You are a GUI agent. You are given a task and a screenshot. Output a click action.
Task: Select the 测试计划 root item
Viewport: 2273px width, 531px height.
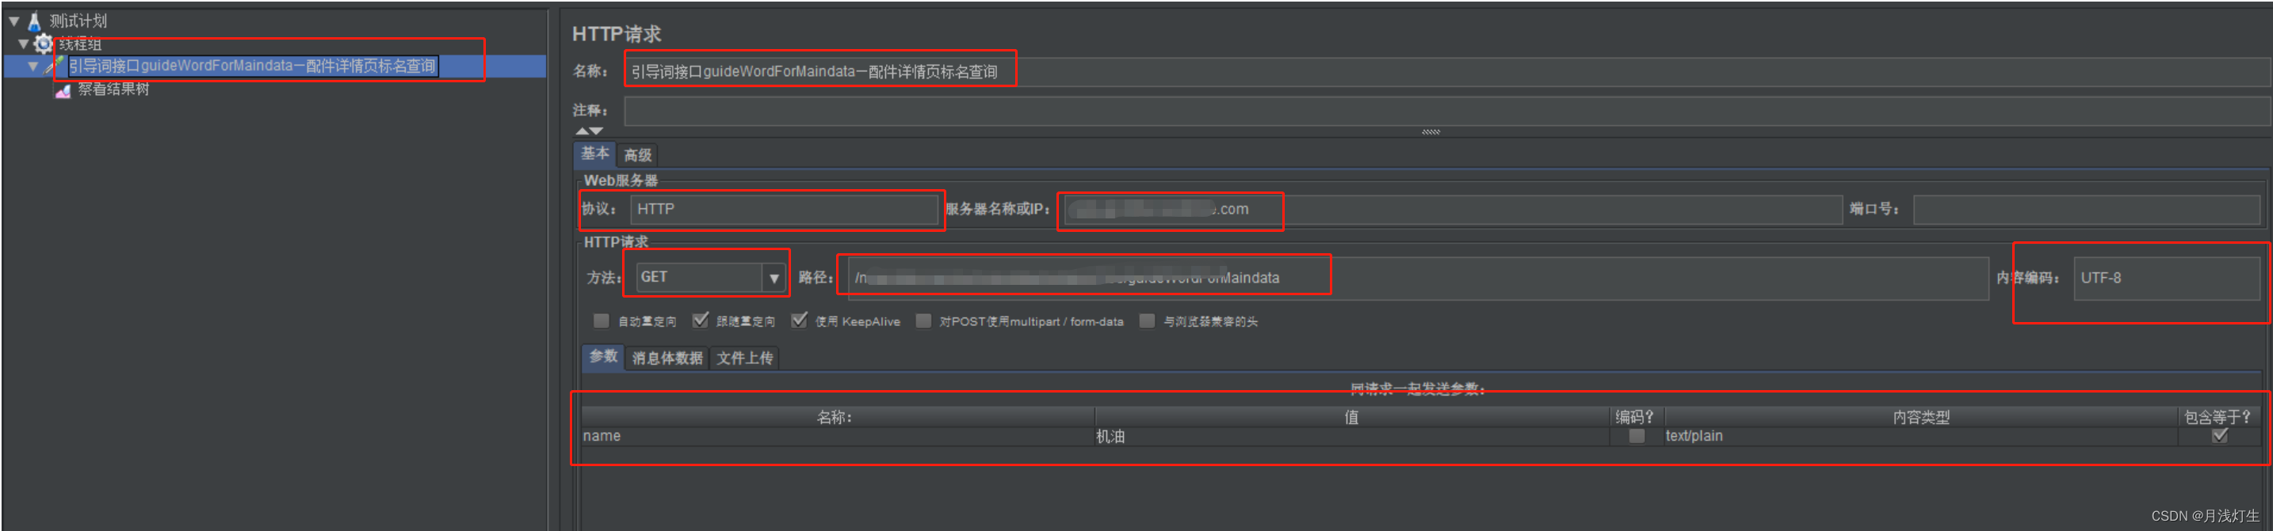coord(78,21)
